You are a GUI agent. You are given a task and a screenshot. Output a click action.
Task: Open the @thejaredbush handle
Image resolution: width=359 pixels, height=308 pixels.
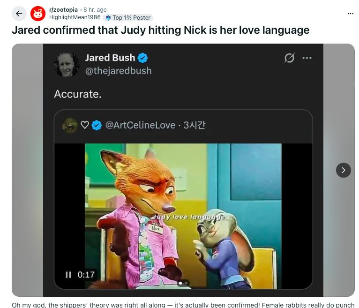[119, 71]
